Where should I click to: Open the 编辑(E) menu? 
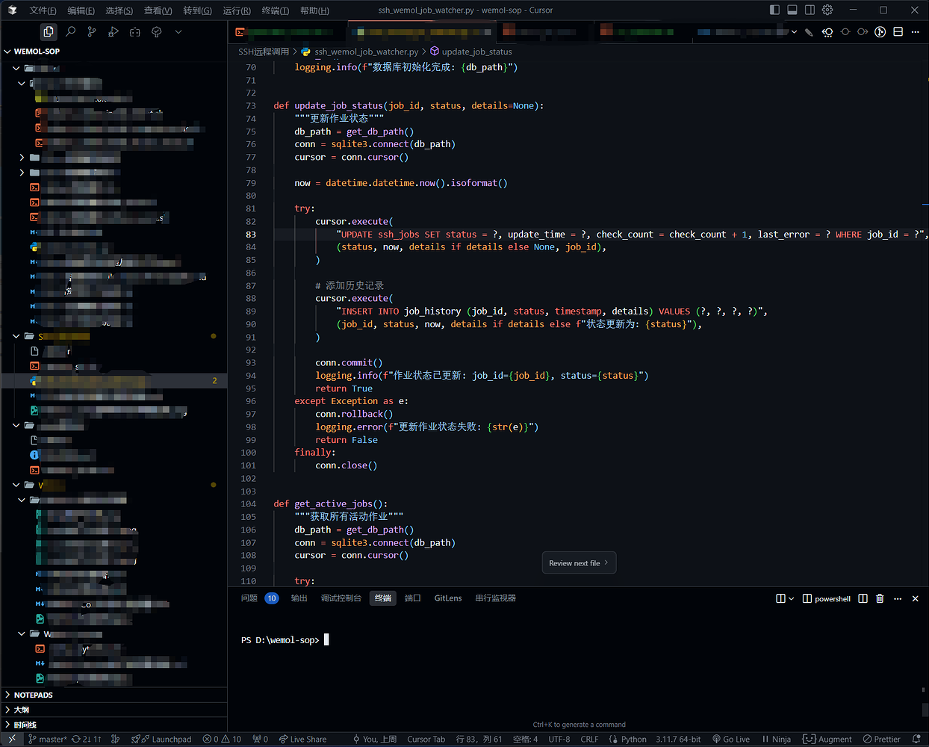(x=81, y=10)
